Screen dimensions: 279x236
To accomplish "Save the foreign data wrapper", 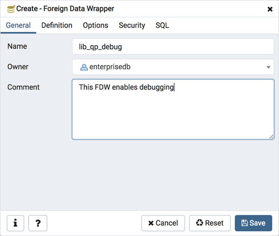I will click(x=254, y=223).
